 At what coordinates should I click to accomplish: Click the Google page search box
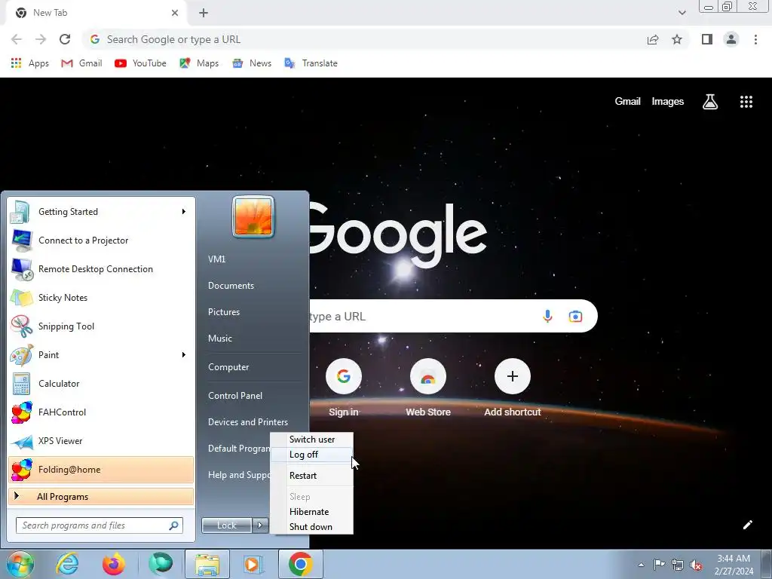[453, 316]
